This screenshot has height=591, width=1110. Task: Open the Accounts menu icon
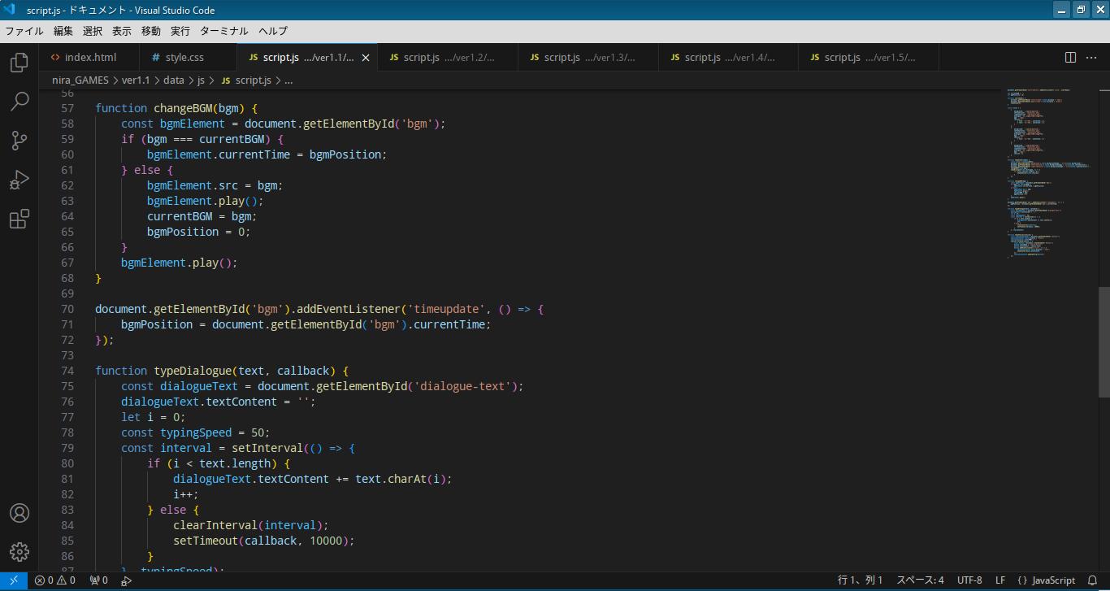[20, 513]
